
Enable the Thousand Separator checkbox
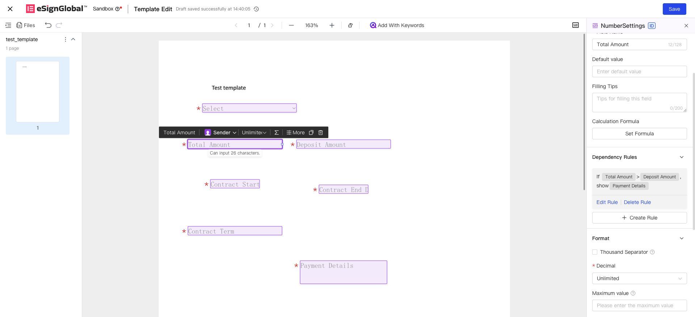[x=595, y=252]
